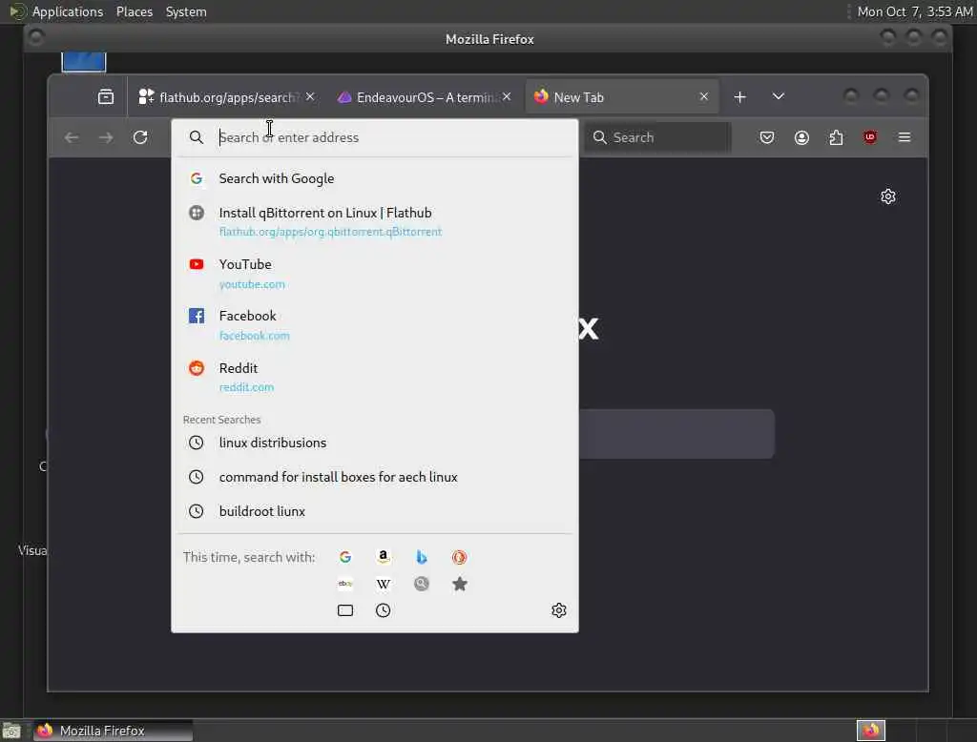Open the Reddit suggestion

[374, 377]
